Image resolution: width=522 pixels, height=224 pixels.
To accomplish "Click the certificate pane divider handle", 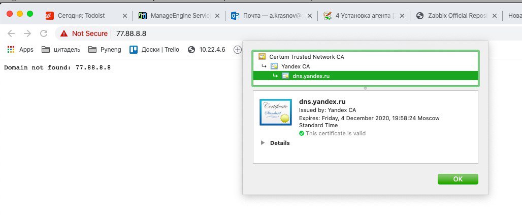I will point(365,88).
